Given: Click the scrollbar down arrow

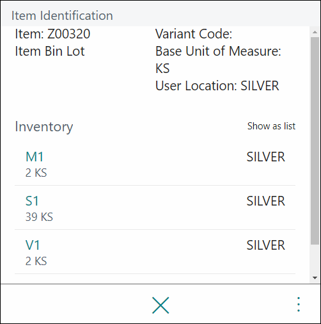Looking at the screenshot, I should click(315, 278).
